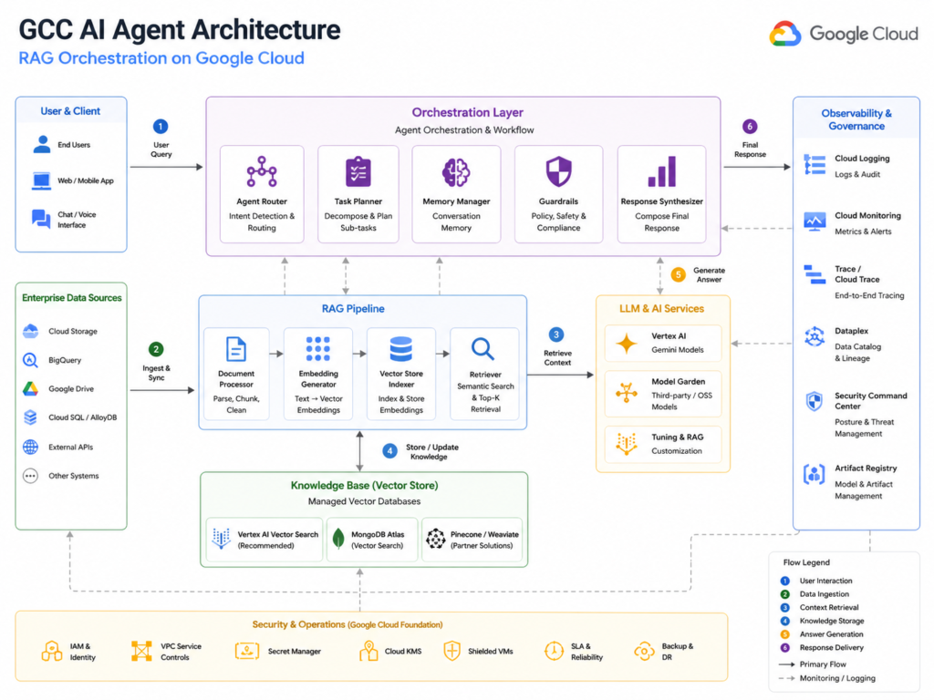Click the Google Drive triangle icon
This screenshot has height=700, width=934.
pos(30,388)
